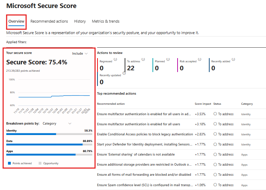Click the Recently updated count of 0
This screenshot has height=190, width=266.
tap(101, 82)
